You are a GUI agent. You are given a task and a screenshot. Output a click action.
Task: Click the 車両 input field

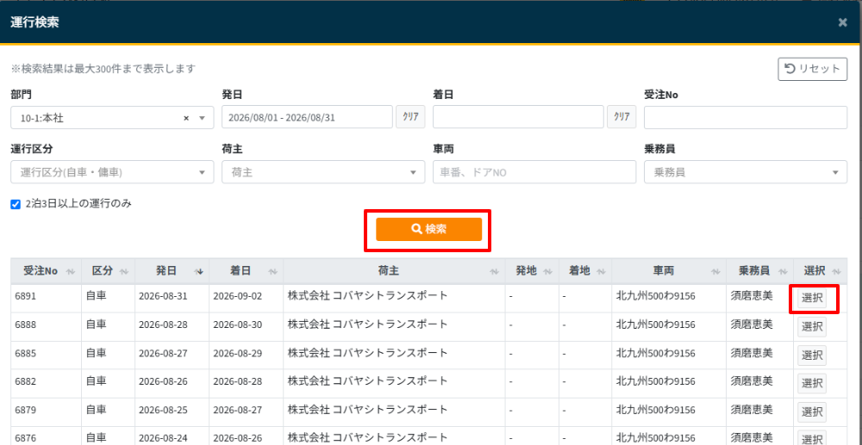[534, 172]
